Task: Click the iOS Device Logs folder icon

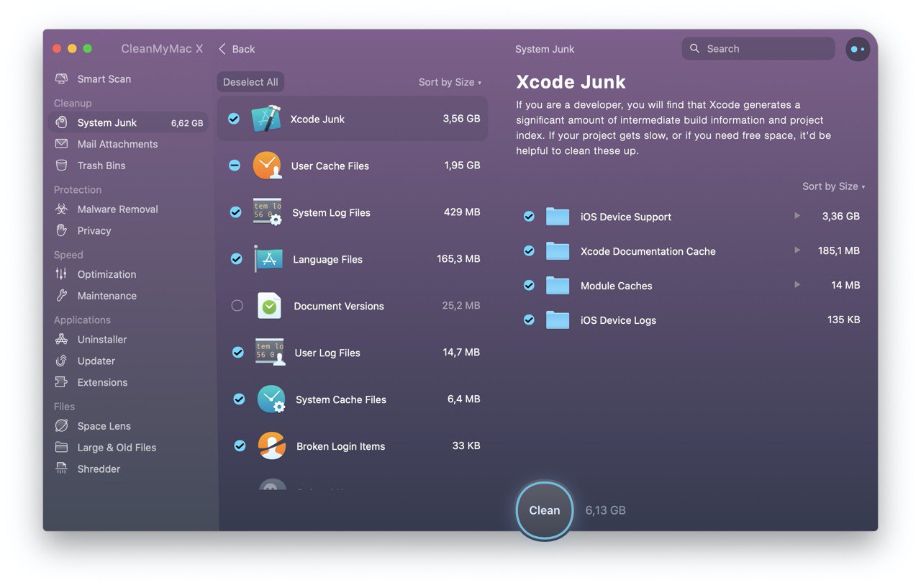Action: coord(558,320)
